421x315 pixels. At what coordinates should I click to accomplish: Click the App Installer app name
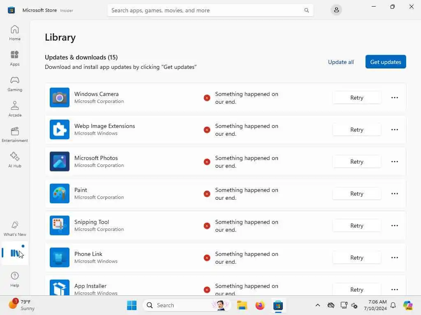[90, 286]
